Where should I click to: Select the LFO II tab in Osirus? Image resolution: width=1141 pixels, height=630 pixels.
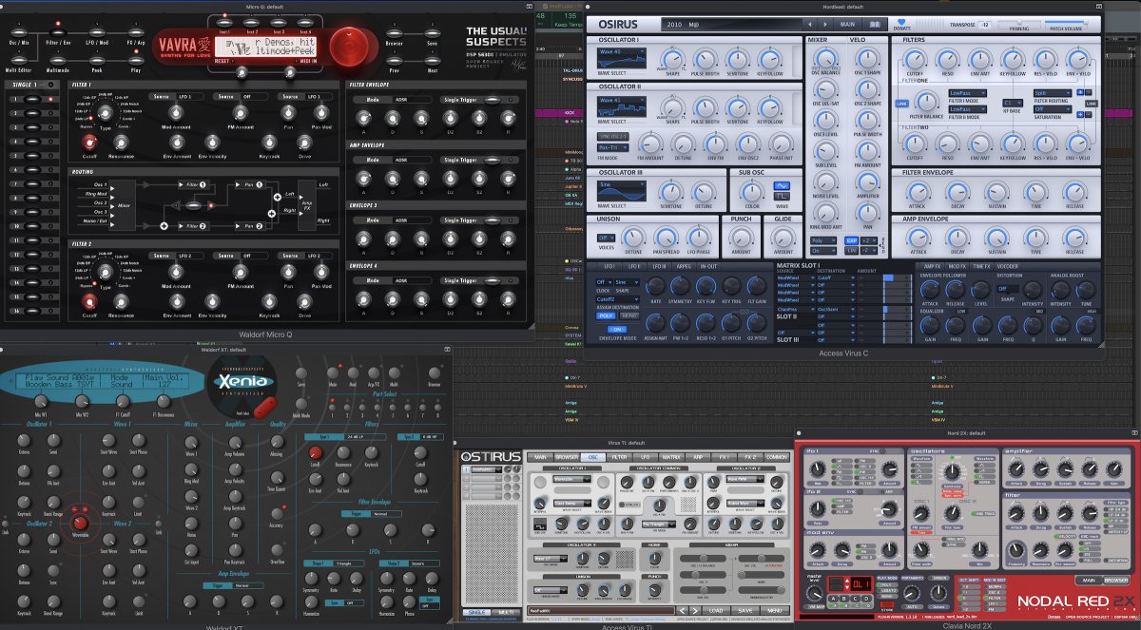pyautogui.click(x=634, y=266)
